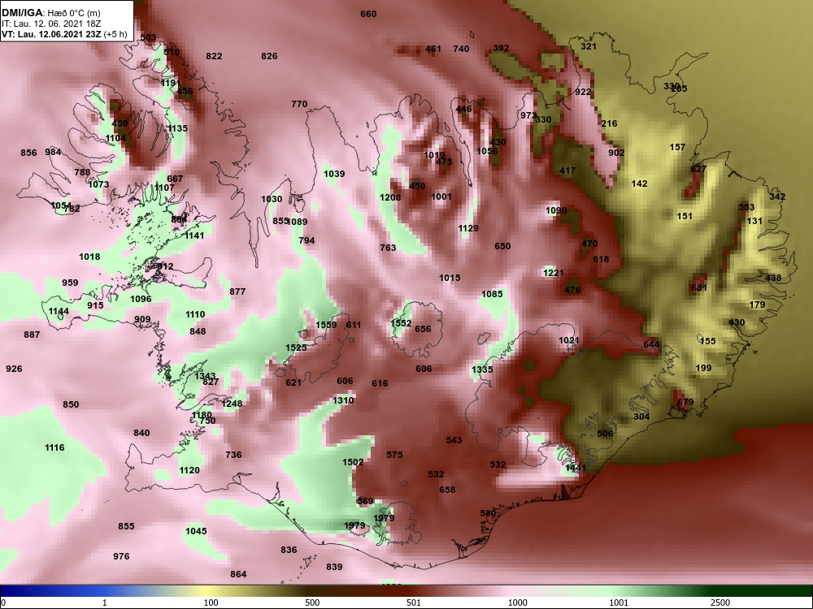The width and height of the screenshot is (813, 609).
Task: Select the map value 976
Action: coord(121,556)
